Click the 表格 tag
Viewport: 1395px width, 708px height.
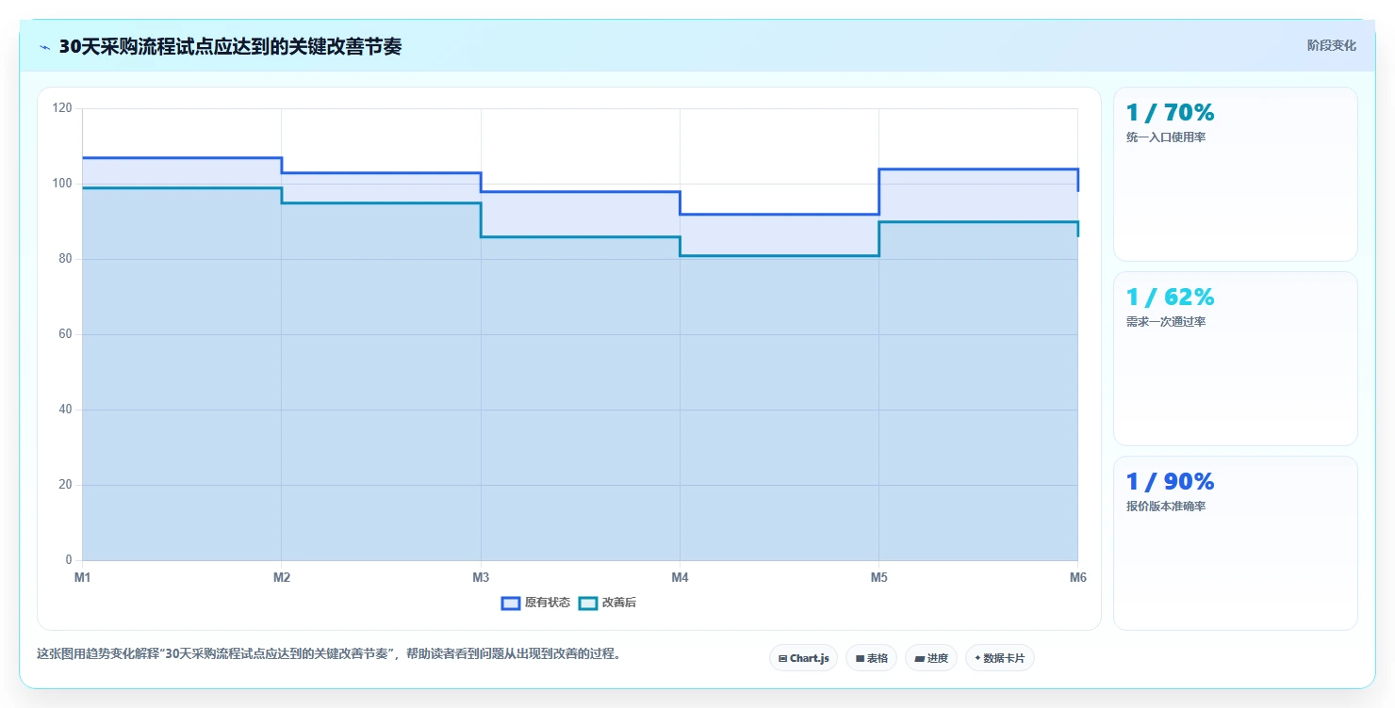[871, 658]
